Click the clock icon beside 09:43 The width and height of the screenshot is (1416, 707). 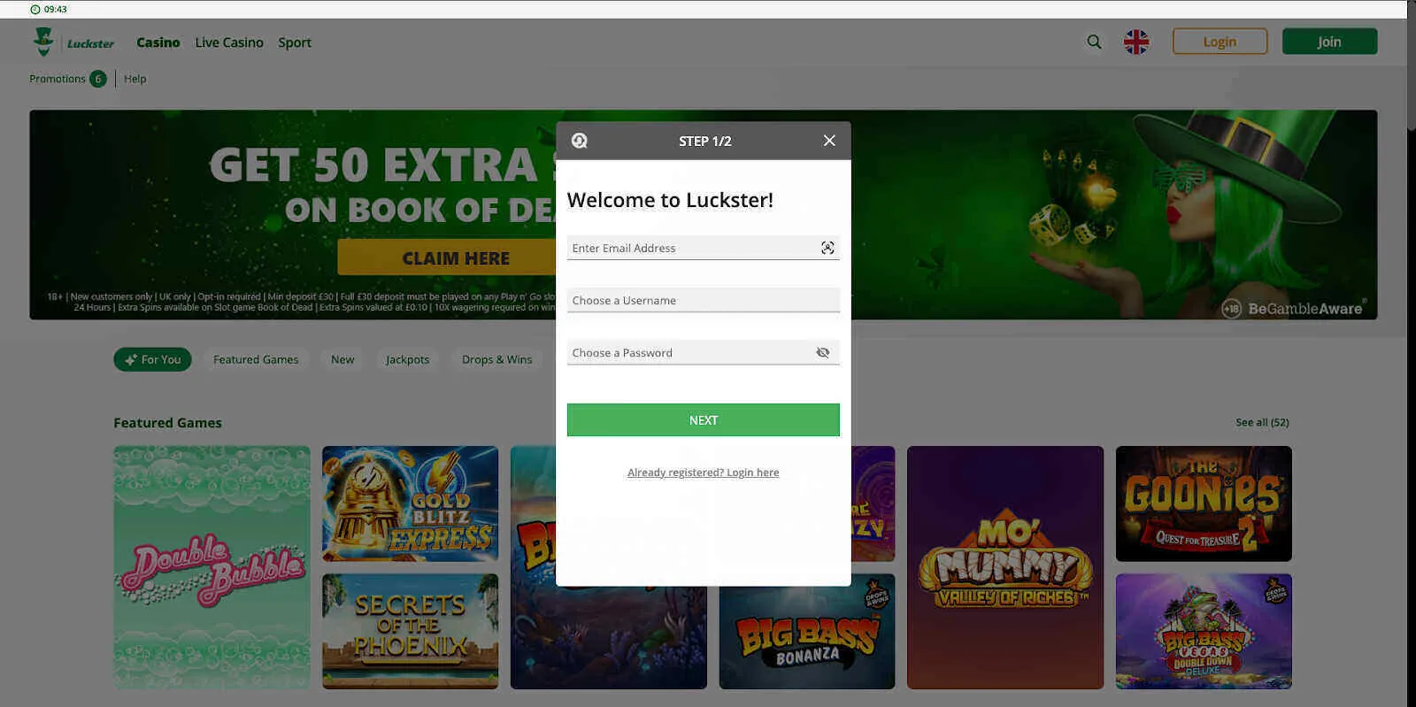35,9
